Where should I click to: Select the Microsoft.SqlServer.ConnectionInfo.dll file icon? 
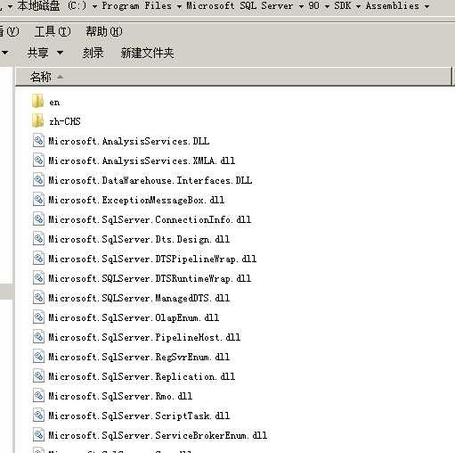(x=38, y=219)
